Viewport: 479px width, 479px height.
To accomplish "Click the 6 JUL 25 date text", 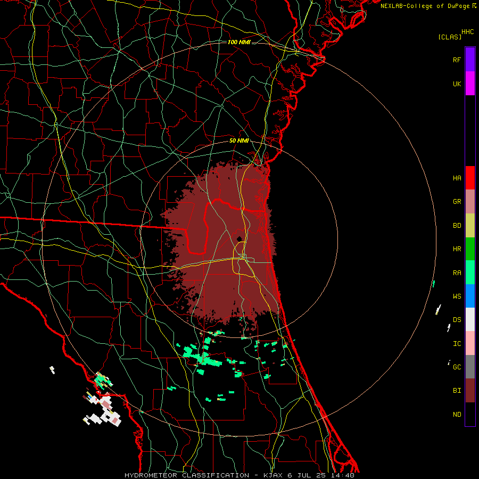I will (x=307, y=475).
